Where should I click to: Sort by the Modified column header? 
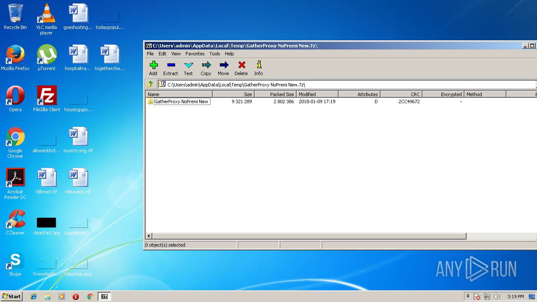(x=317, y=94)
